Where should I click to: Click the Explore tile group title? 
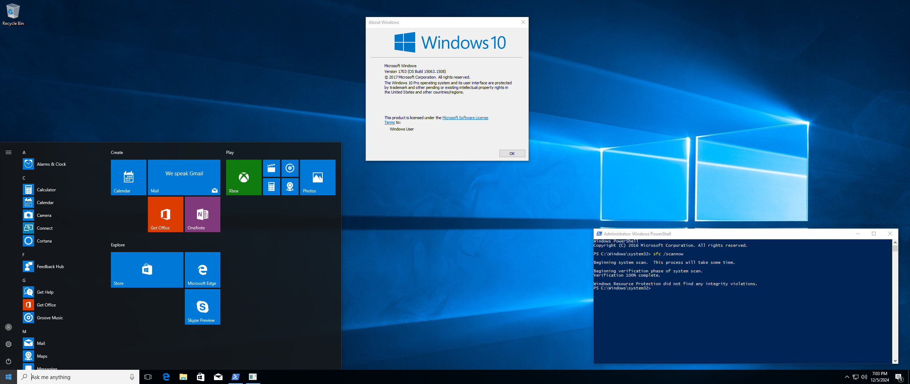tap(118, 245)
